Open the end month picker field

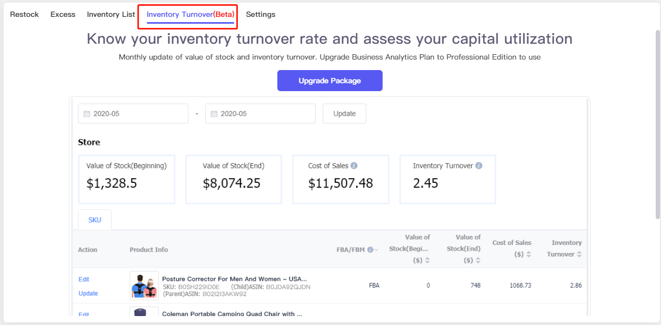click(x=261, y=114)
